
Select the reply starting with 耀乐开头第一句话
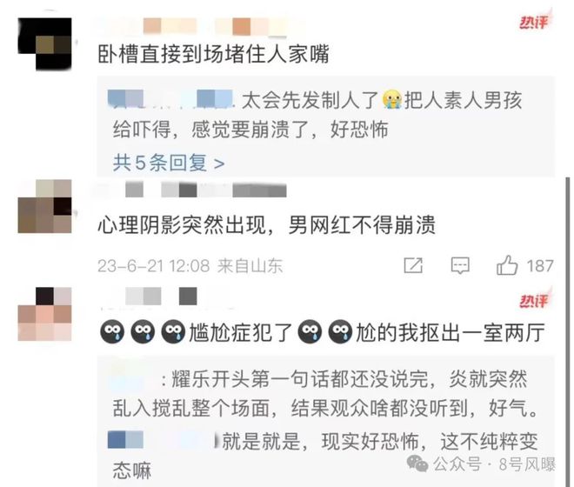point(325,394)
